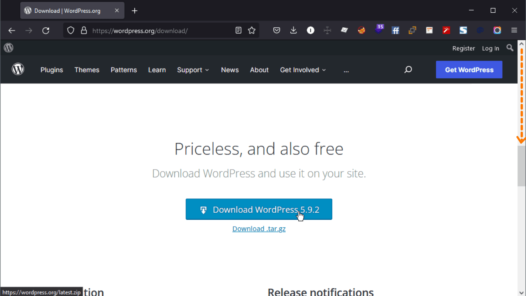Viewport: 526px width, 296px height.
Task: Open the Themes menu item
Action: (x=87, y=70)
